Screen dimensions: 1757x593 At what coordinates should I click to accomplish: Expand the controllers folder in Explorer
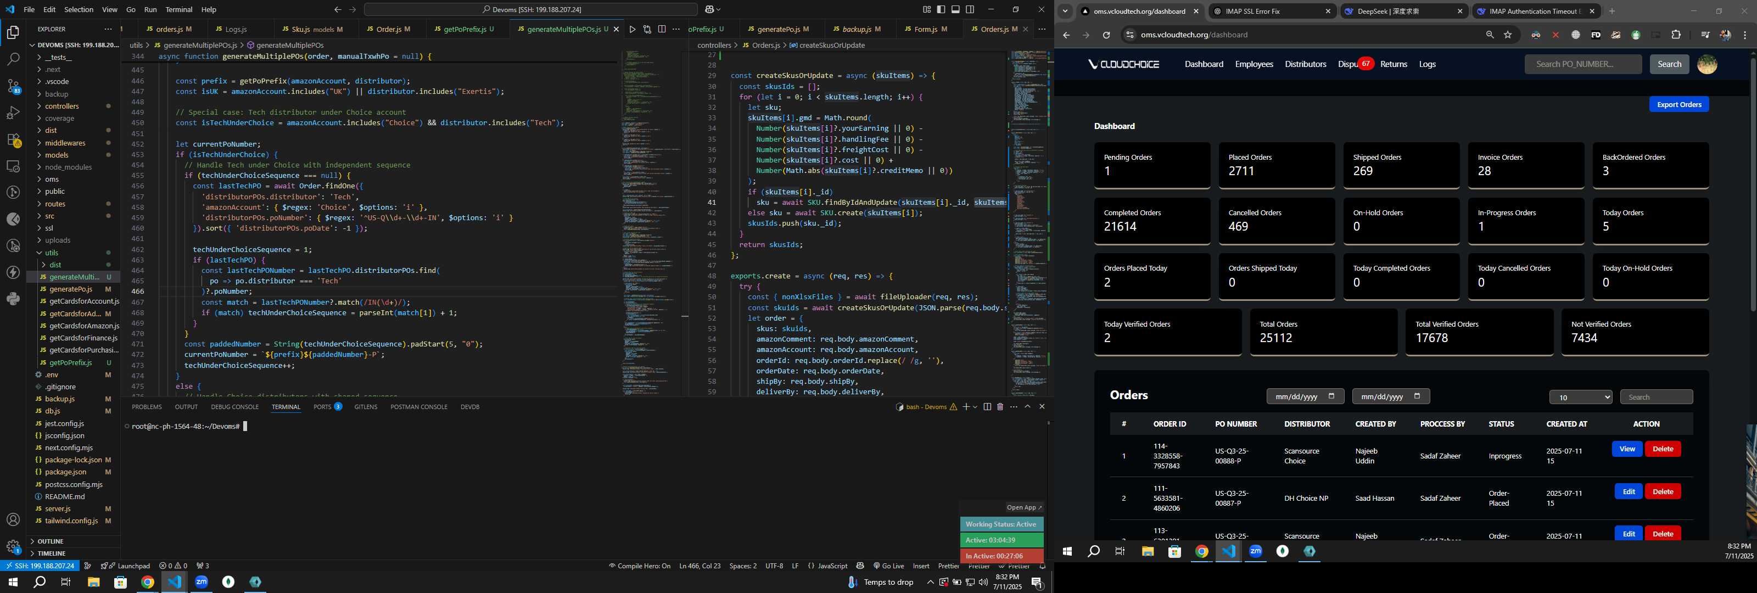(62, 107)
